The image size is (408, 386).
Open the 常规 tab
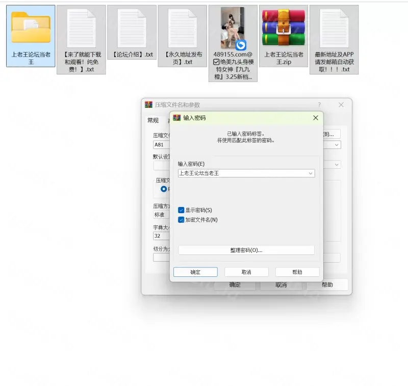[x=152, y=120]
